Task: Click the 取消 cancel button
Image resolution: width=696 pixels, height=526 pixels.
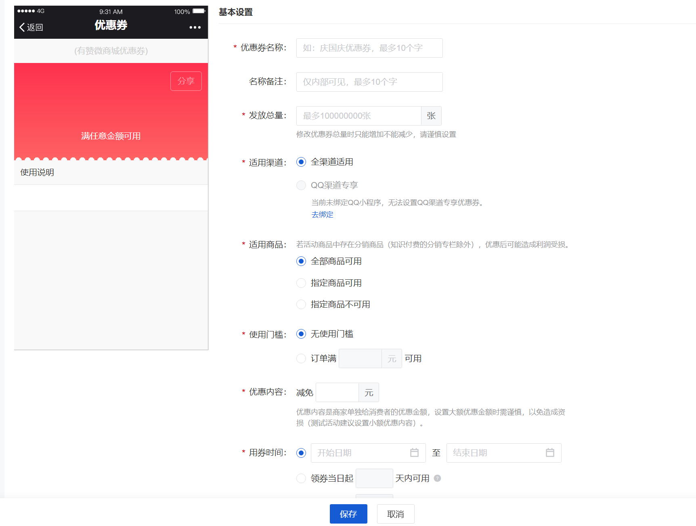Action: point(396,514)
